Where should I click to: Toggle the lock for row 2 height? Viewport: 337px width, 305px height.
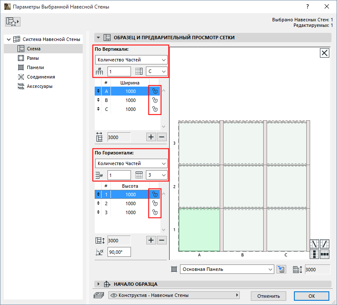(x=155, y=203)
